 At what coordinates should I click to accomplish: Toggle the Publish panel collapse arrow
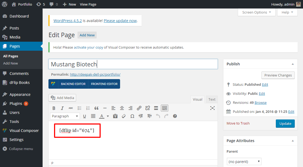point(293,64)
